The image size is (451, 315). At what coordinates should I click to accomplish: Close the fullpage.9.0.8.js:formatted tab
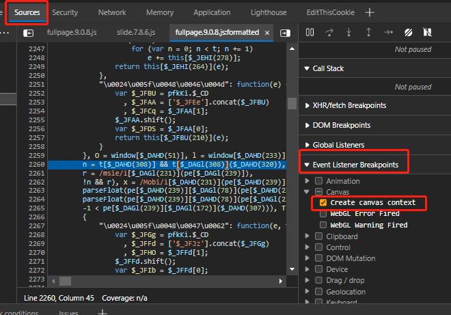click(267, 33)
